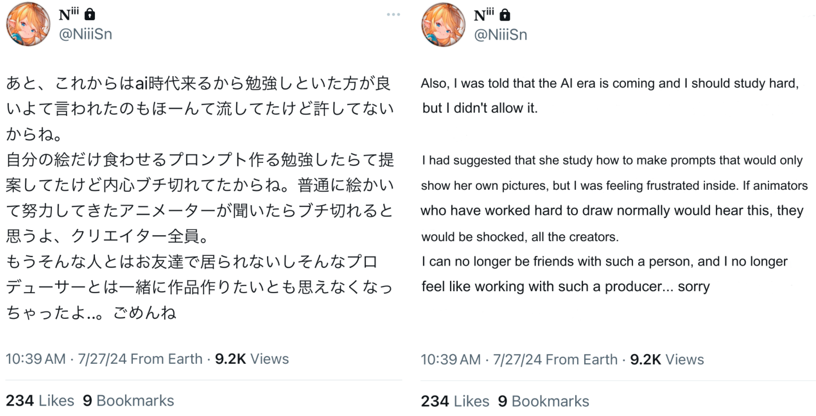Image resolution: width=816 pixels, height=416 pixels.
Task: Click the lock icon beside left display name
Action: [90, 15]
